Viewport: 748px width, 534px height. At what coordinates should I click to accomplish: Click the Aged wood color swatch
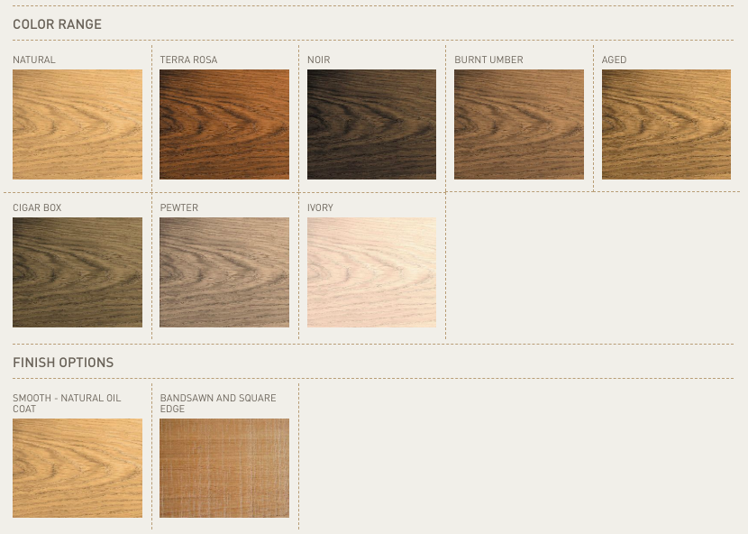[x=666, y=124]
